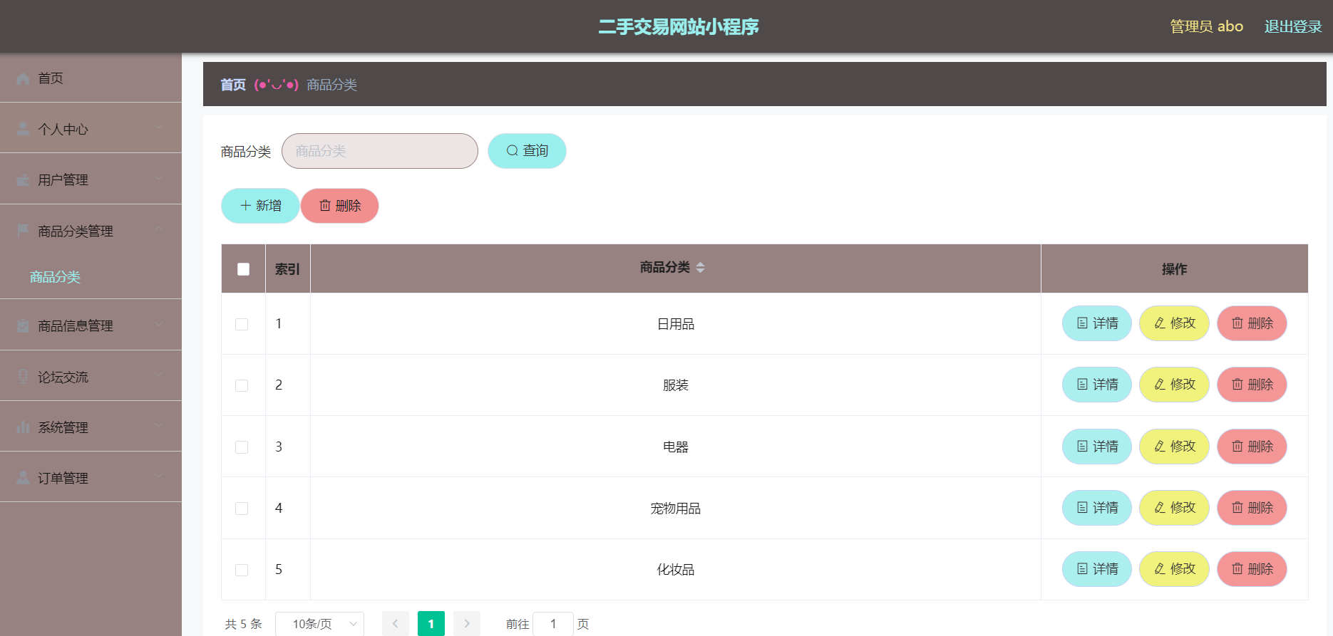Open the 商品分类 submenu item
The width and height of the screenshot is (1333, 636).
point(55,277)
